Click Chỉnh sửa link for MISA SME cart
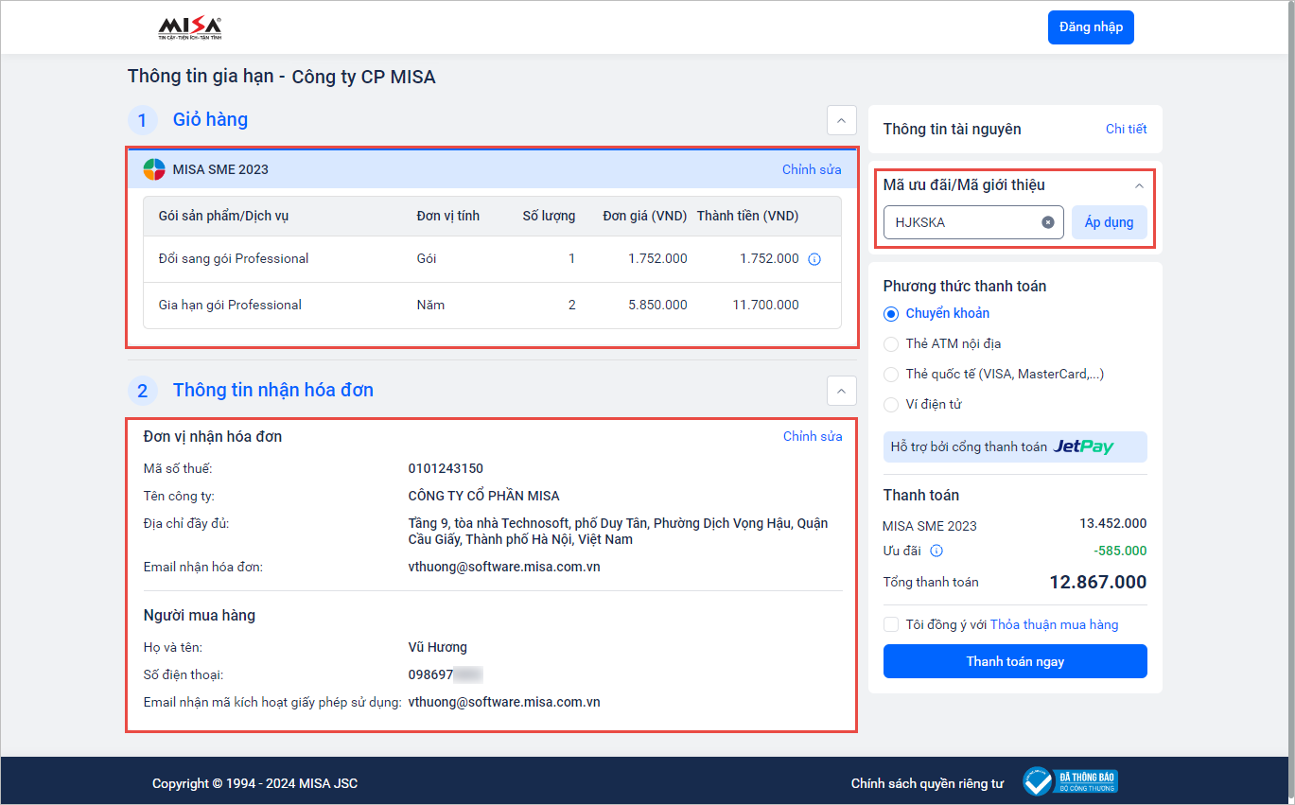 coord(811,169)
